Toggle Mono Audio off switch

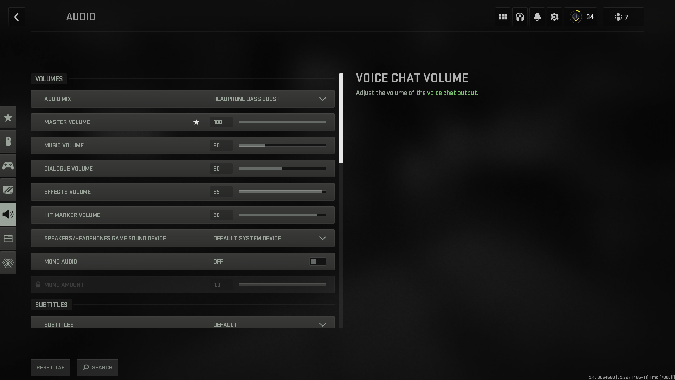coord(317,261)
